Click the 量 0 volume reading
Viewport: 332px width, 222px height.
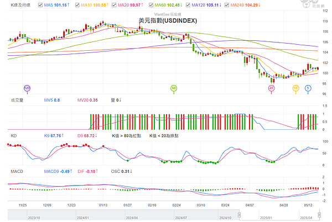click(x=116, y=100)
